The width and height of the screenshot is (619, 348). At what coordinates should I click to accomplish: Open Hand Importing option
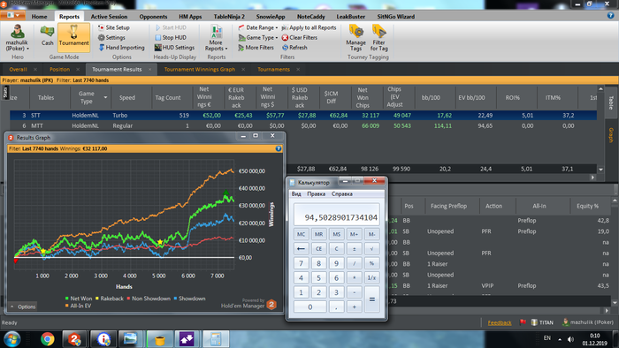point(121,48)
